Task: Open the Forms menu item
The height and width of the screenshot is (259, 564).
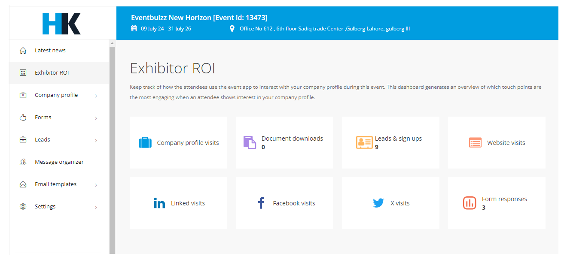Action: pyautogui.click(x=59, y=117)
